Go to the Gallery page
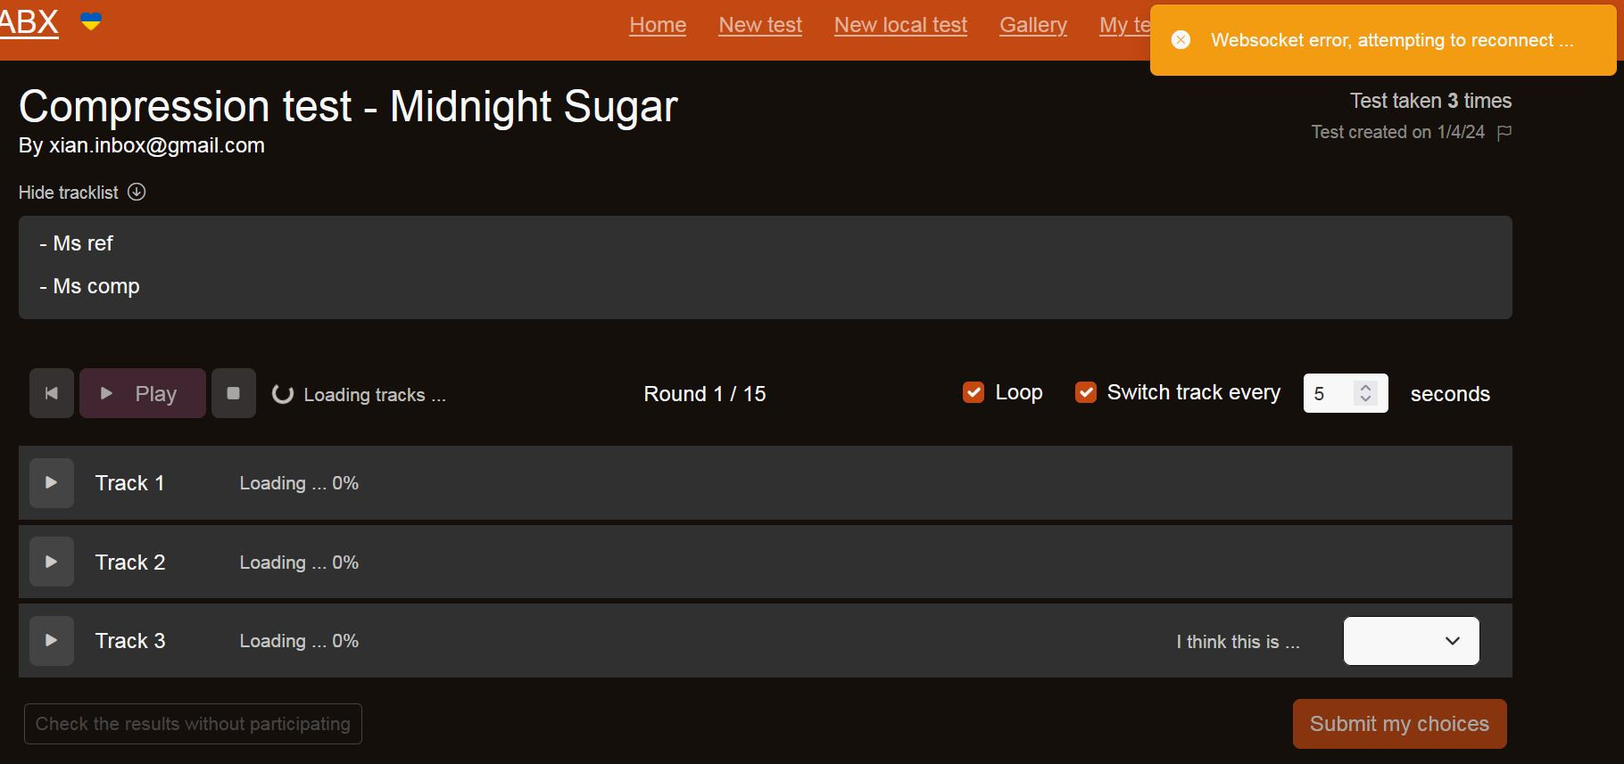The width and height of the screenshot is (1624, 764). (x=1033, y=25)
